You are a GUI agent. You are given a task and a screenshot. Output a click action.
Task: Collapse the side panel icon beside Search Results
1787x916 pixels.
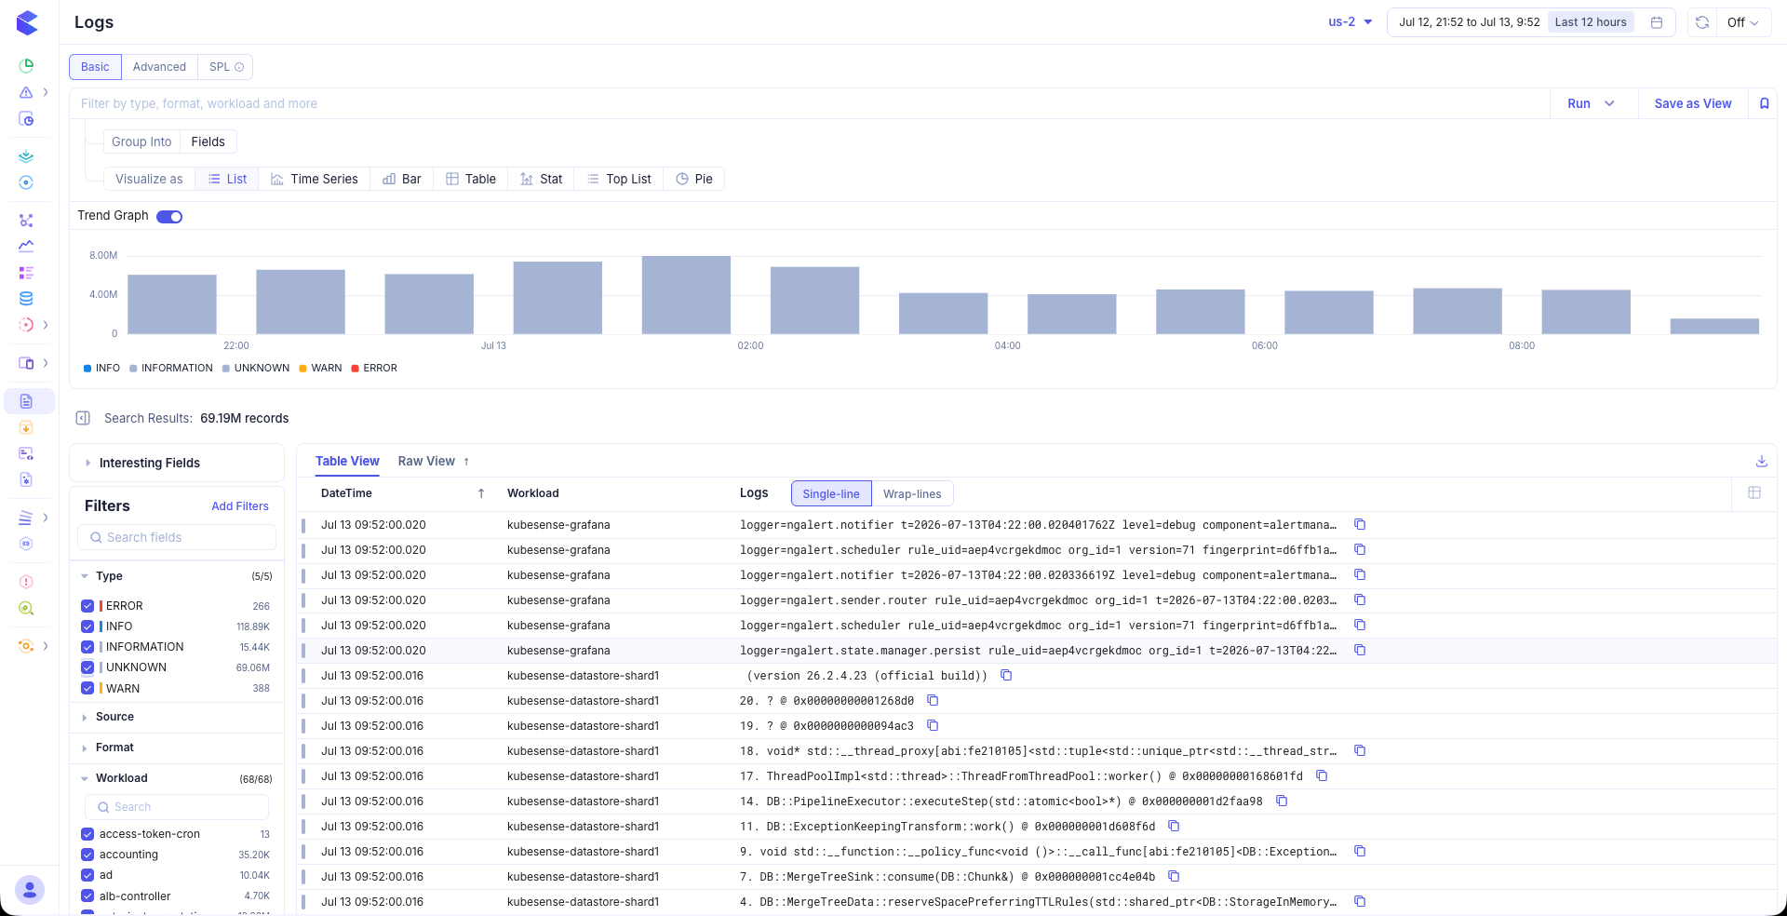[83, 418]
